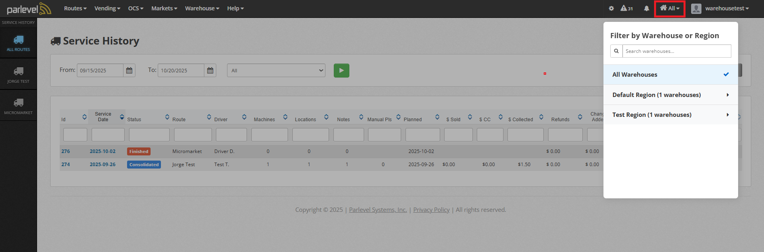The height and width of the screenshot is (252, 764).
Task: Open the Vending menu
Action: 107,8
